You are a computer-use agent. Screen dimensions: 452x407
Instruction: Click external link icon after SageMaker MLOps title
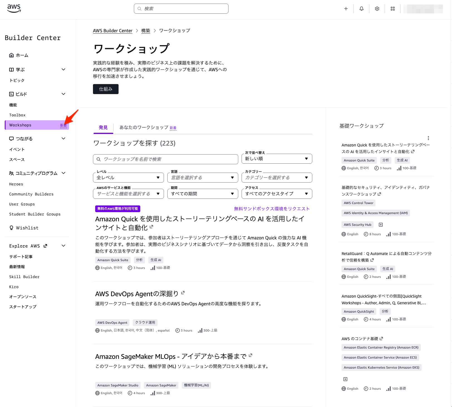point(250,355)
